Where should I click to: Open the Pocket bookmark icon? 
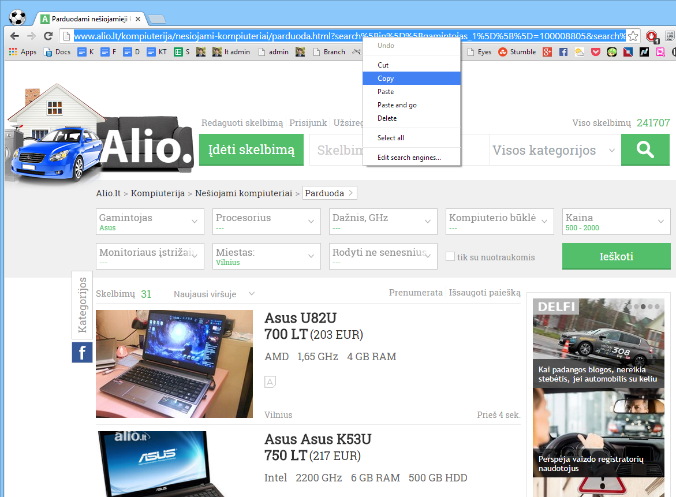coord(595,52)
